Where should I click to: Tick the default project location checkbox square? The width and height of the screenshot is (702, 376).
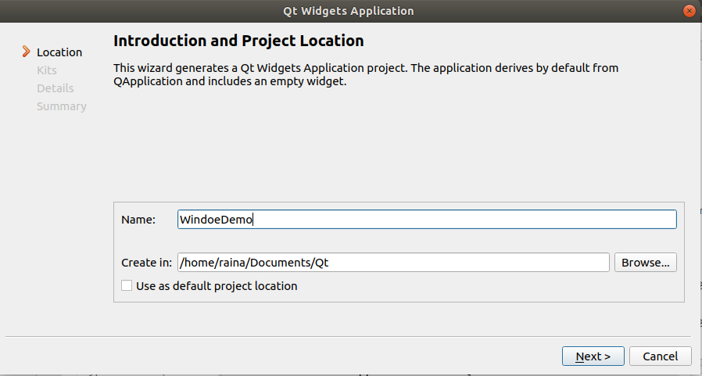127,286
